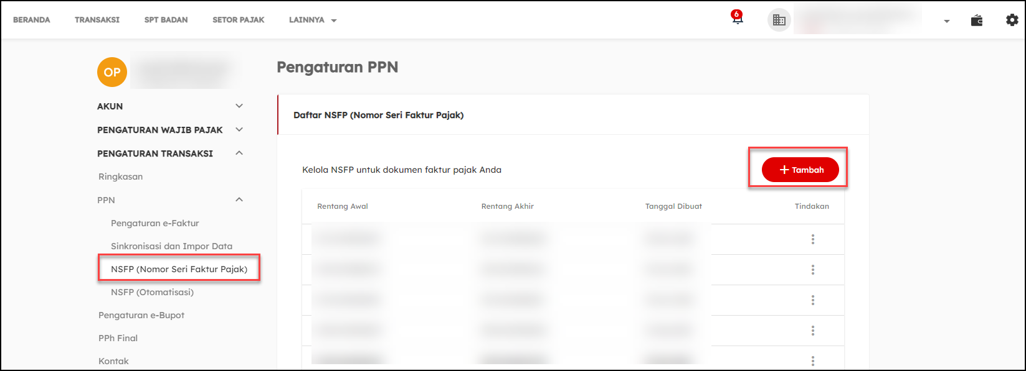
Task: Click the orange OP profile avatar
Action: point(112,72)
